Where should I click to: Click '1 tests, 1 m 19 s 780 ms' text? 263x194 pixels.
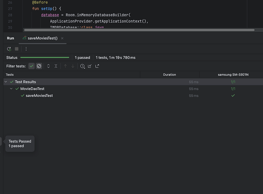point(116,58)
